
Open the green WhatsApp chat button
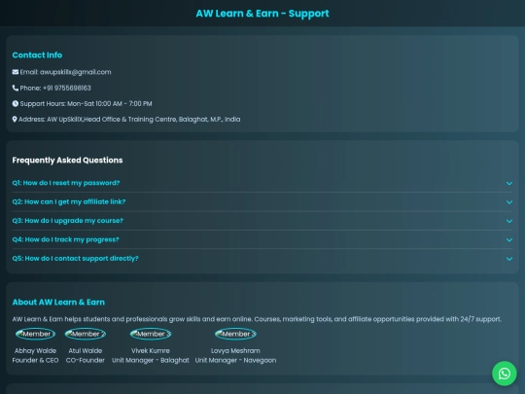504,374
